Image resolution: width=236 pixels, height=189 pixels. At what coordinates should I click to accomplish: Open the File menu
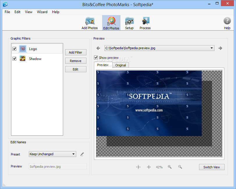7,12
